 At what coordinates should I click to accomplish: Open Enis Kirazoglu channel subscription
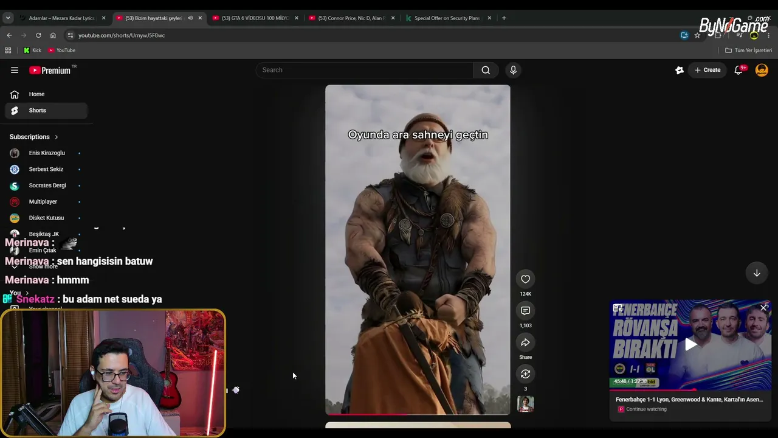pyautogui.click(x=47, y=153)
